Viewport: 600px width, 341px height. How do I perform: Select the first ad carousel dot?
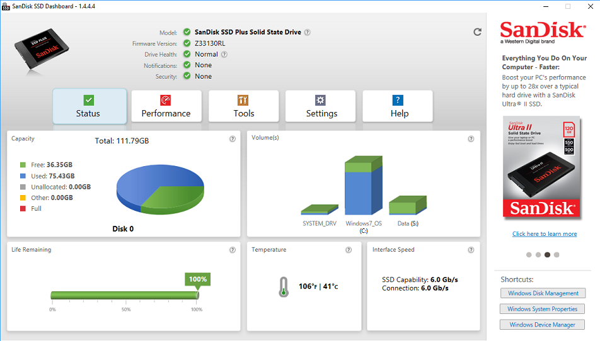529,255
